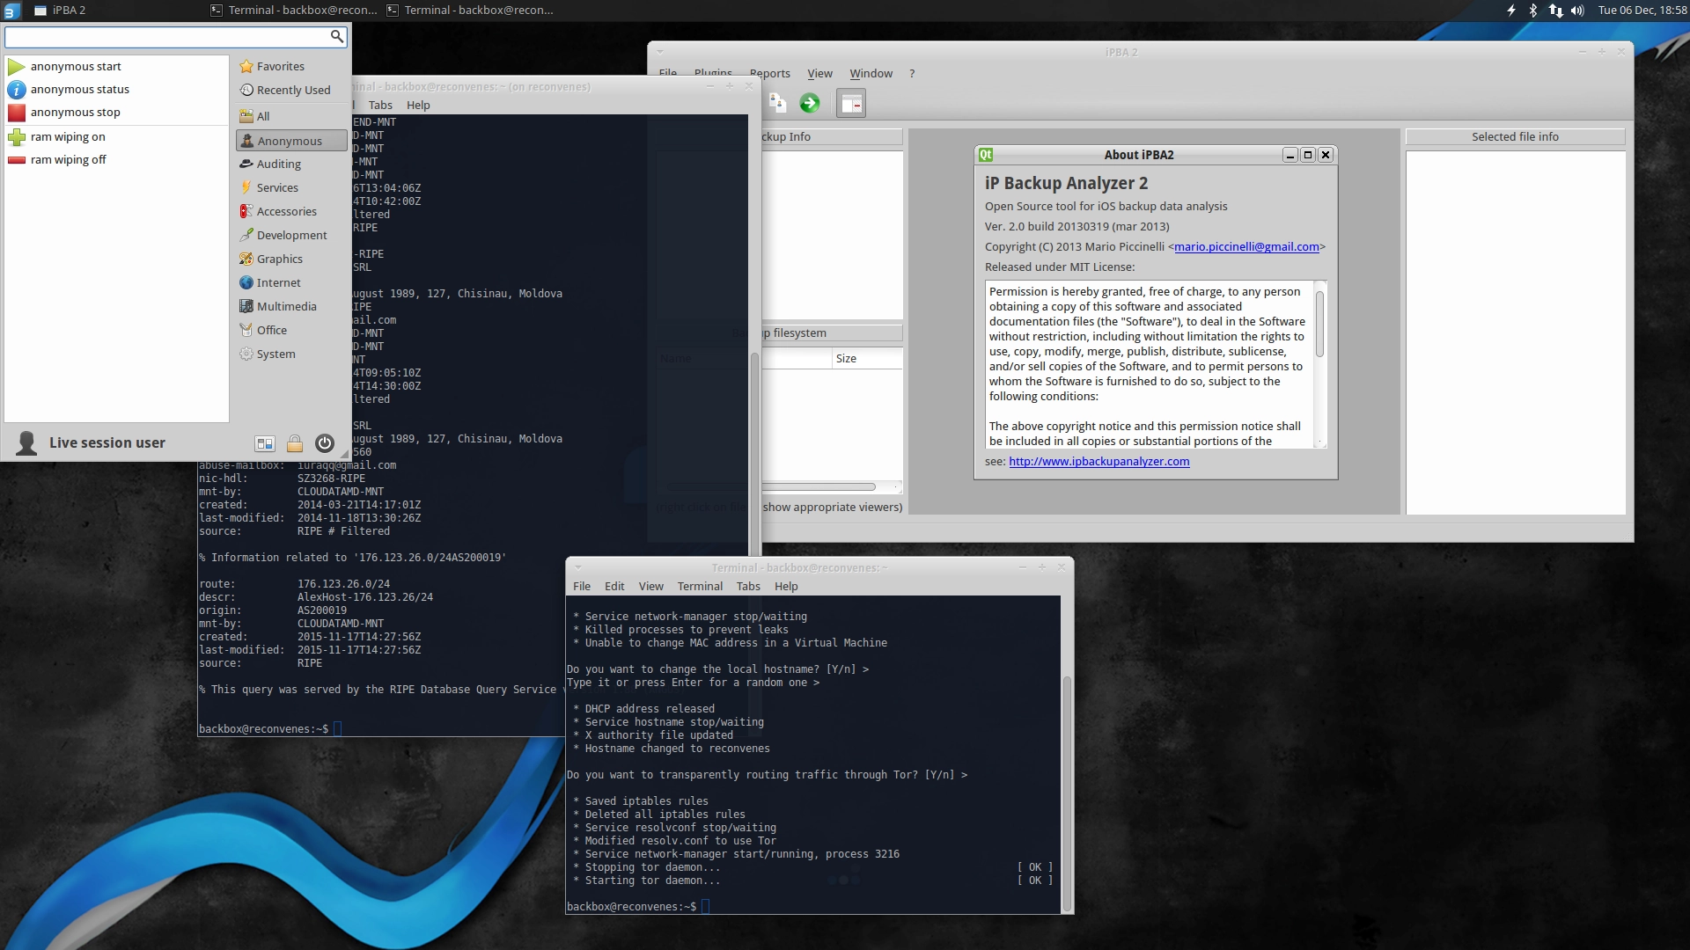1690x950 pixels.
Task: Click the Bluetooth tray icon
Action: (x=1532, y=11)
